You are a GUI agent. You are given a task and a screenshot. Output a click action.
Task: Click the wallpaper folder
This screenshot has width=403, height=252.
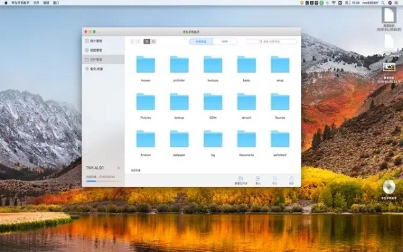tap(179, 139)
